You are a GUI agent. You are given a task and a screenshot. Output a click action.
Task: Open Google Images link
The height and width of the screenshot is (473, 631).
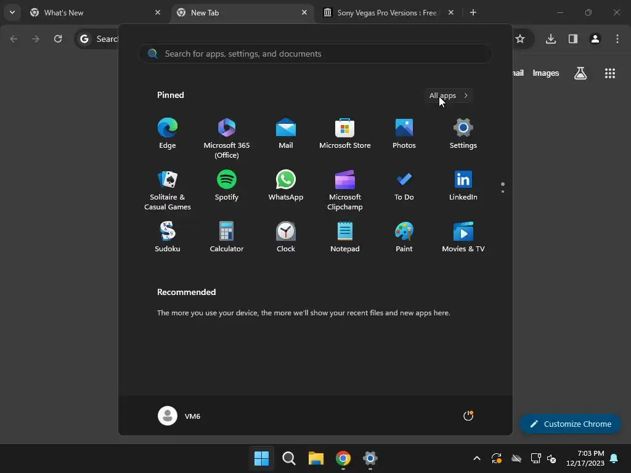(x=546, y=73)
